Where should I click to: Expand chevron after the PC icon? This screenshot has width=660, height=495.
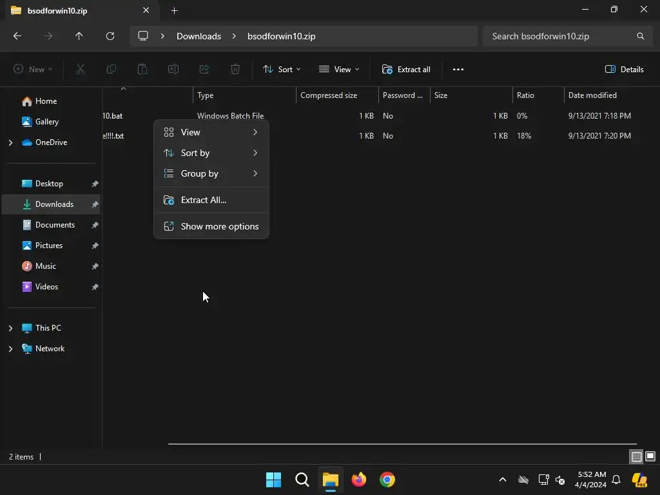click(162, 36)
